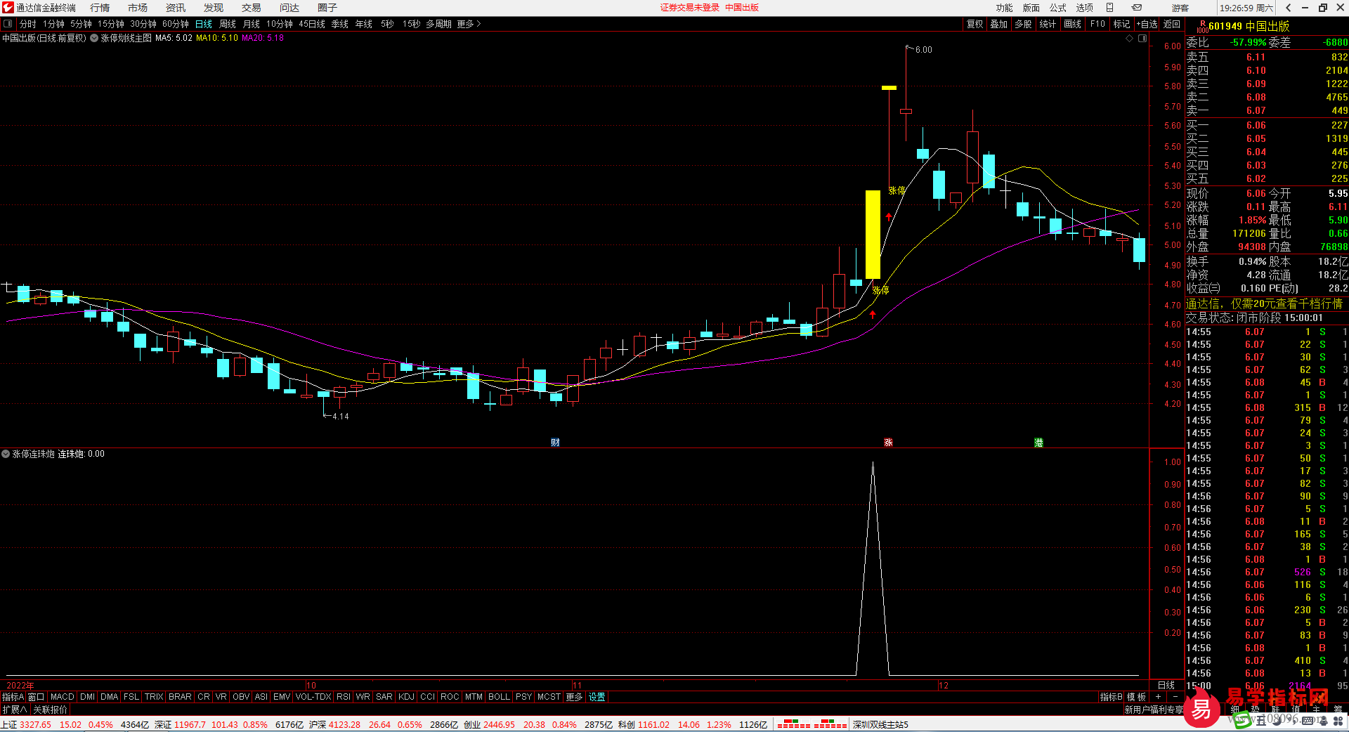Open the 行情 menu
Viewport: 1349px width, 732px height.
click(100, 8)
